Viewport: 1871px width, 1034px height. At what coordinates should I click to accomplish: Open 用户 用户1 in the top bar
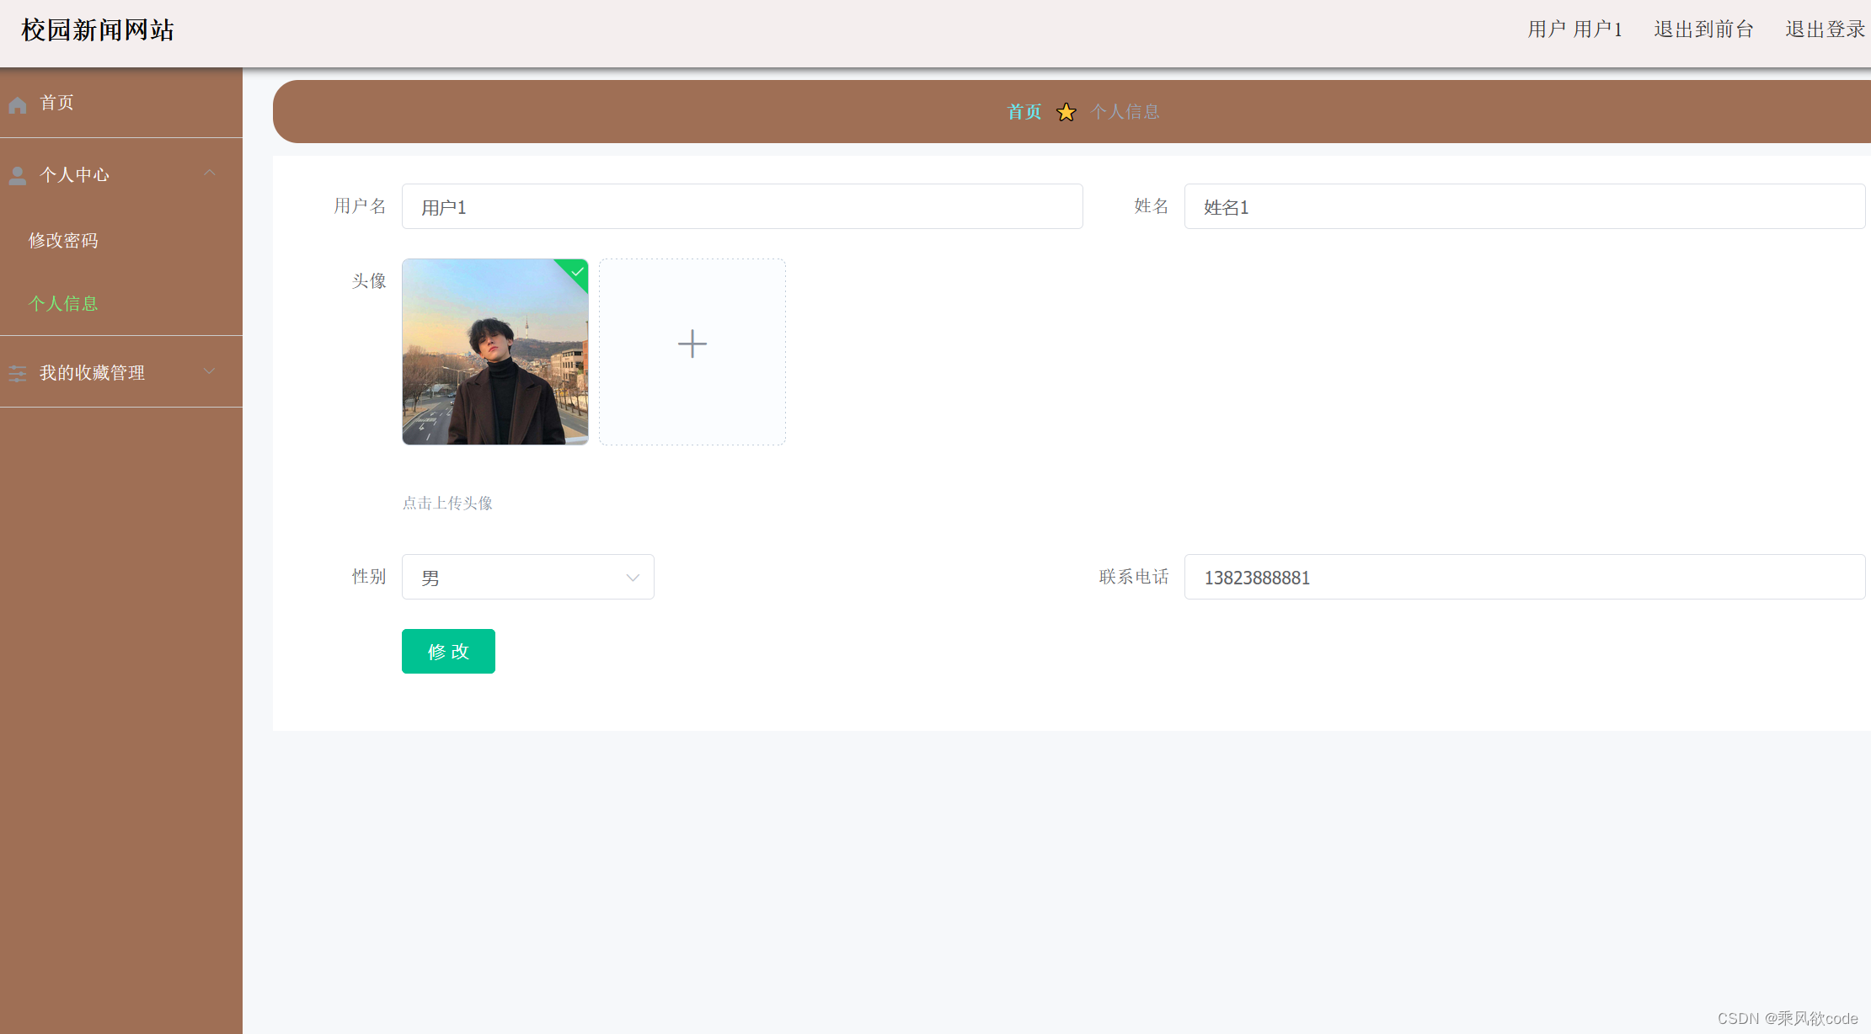(1574, 29)
